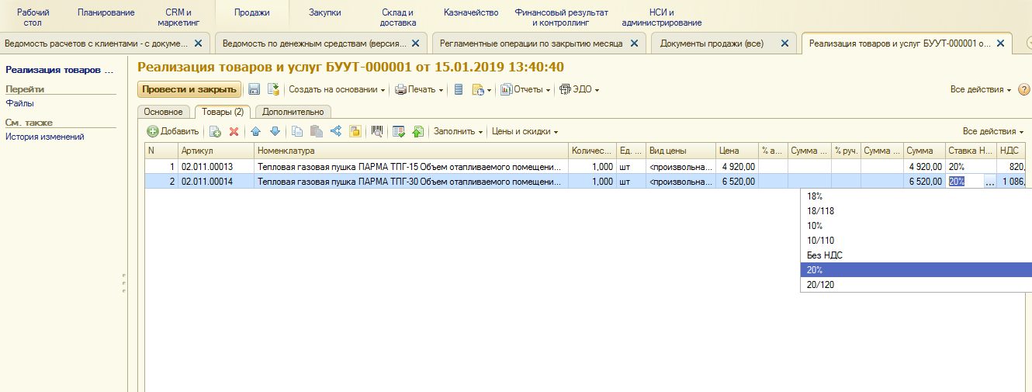Open barcode search icon

(x=378, y=131)
